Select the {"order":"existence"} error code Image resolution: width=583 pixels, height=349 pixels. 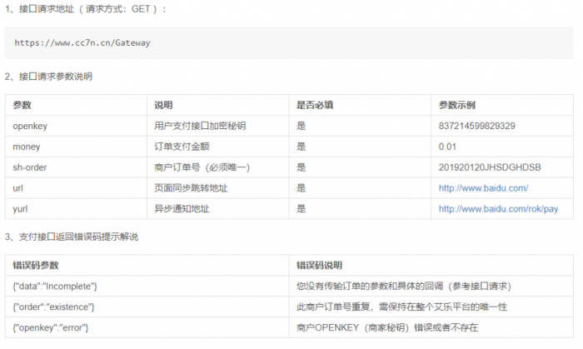click(x=55, y=307)
